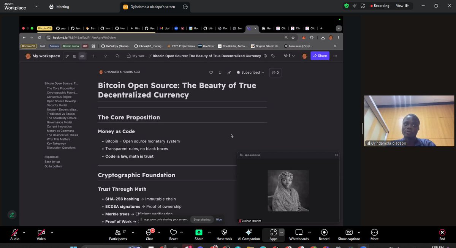Go to Governance Model in outline
The height and width of the screenshot is (248, 456).
[60, 122]
